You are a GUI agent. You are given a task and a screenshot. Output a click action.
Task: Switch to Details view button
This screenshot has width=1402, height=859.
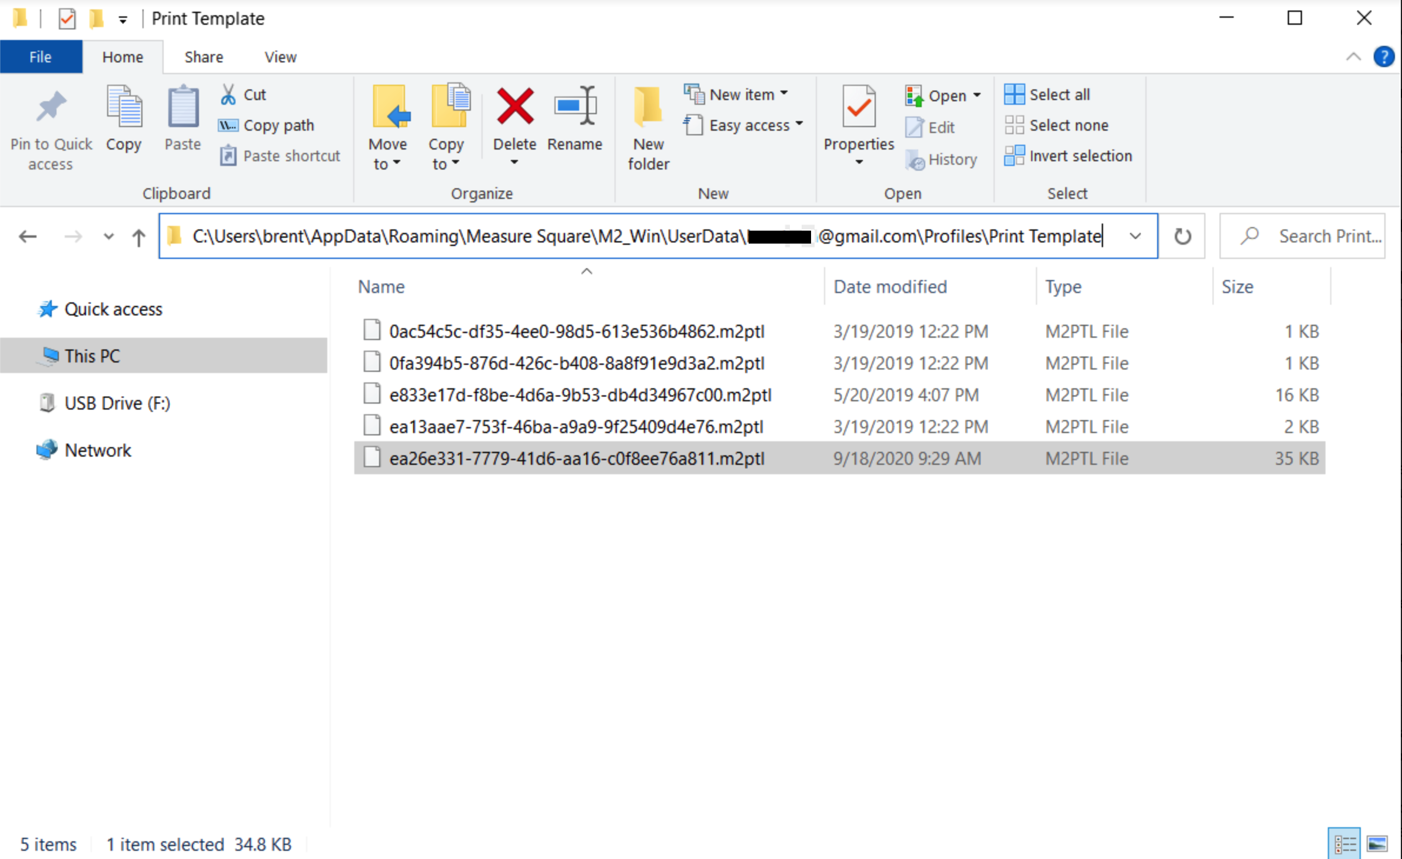pos(1344,844)
